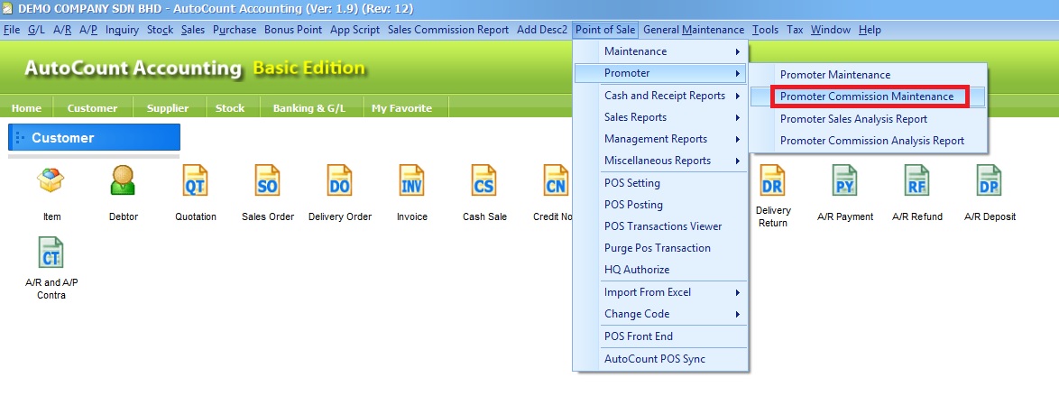Open the Item icon
The height and width of the screenshot is (405, 1059).
(x=51, y=181)
